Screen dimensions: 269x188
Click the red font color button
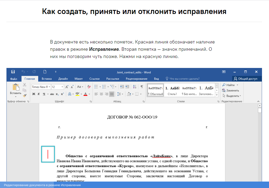[85, 94]
